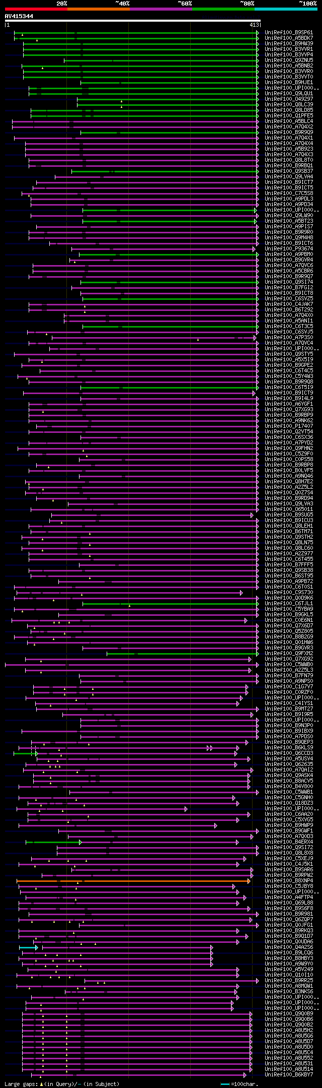Image resolution: width=322 pixels, height=1088 pixels.
Task: Open hit UniRef100_B9RD94
Action: 289,498
